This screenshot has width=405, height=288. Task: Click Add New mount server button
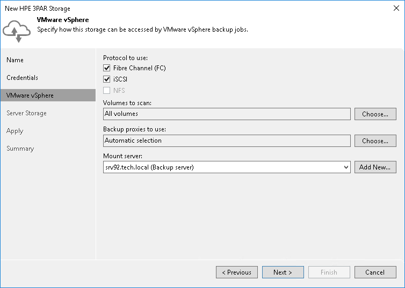pos(375,167)
